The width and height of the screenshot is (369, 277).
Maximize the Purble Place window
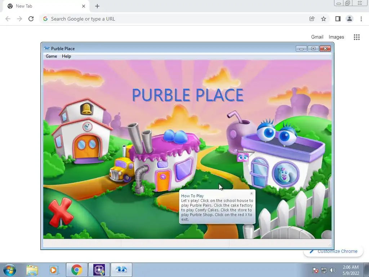tap(313, 49)
